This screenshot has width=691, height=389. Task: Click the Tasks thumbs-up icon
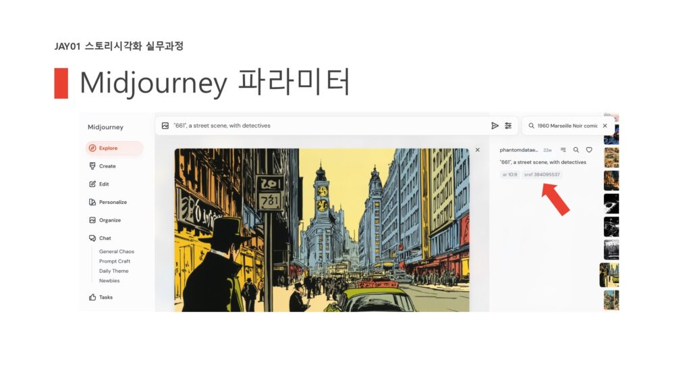tap(92, 297)
